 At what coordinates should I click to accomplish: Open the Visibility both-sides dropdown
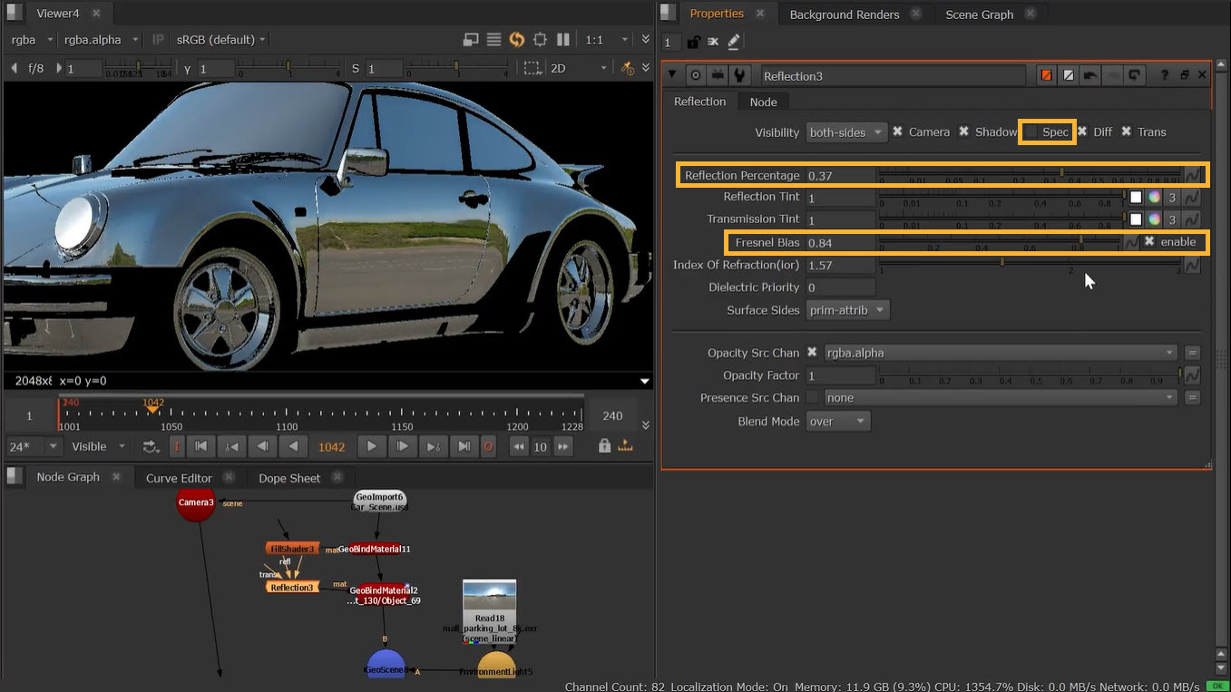click(x=846, y=132)
